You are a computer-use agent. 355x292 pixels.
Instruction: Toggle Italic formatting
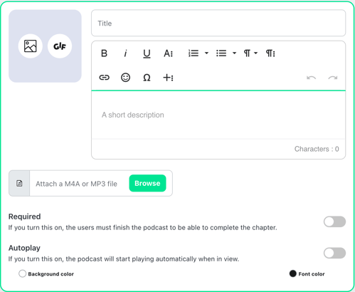click(x=125, y=53)
